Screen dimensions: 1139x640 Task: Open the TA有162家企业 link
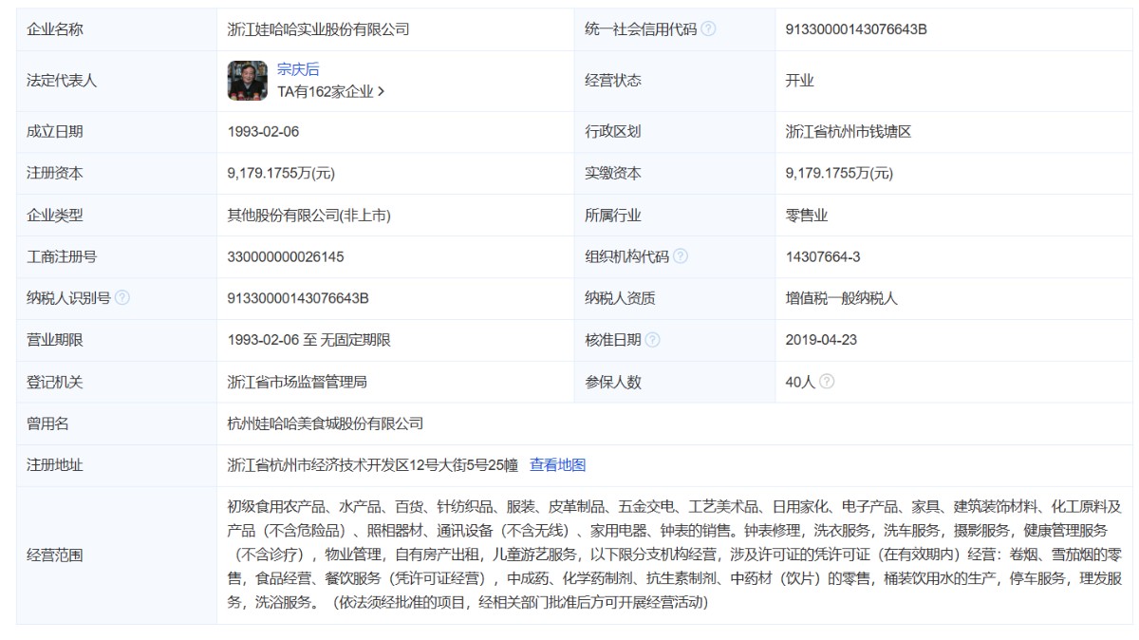(330, 92)
